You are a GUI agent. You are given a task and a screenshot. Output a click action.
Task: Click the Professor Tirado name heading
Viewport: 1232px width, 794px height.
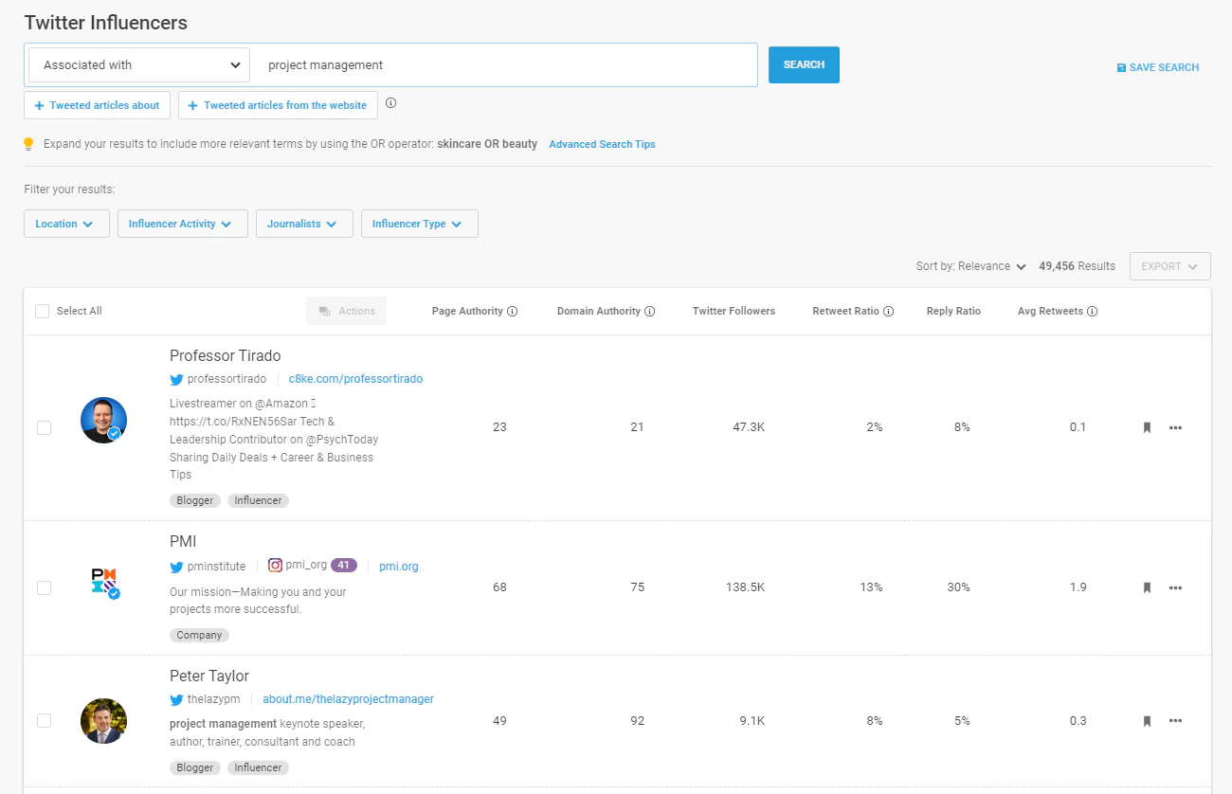[x=225, y=356]
